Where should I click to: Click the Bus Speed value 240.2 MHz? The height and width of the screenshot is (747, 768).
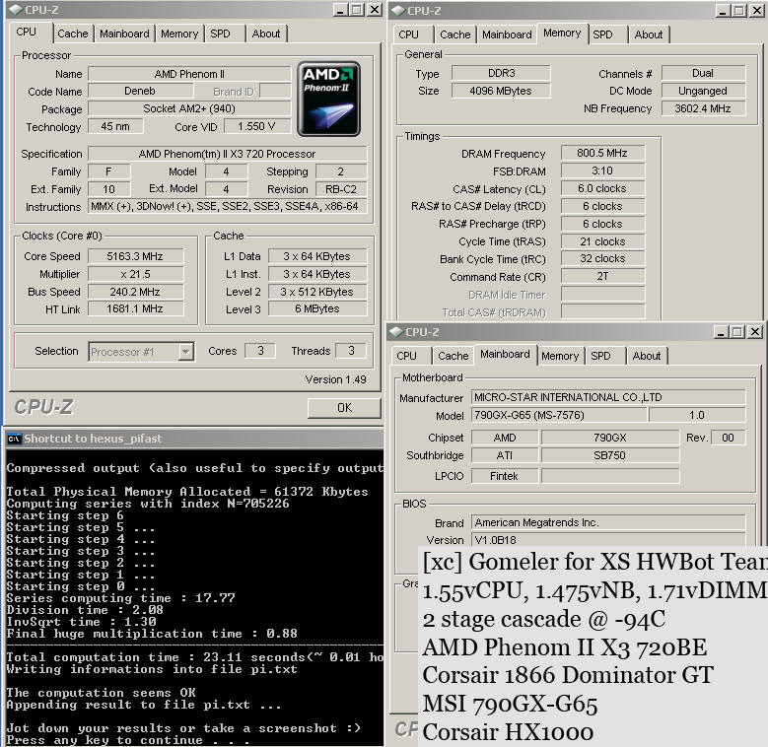point(136,292)
